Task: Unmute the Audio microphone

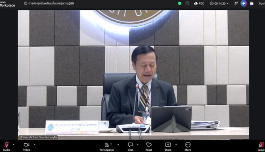Action: click(x=7, y=146)
